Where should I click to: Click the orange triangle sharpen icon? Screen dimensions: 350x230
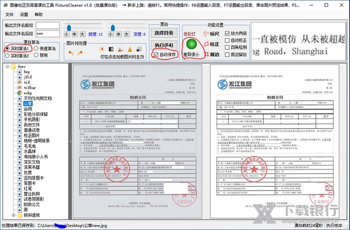coord(130,49)
